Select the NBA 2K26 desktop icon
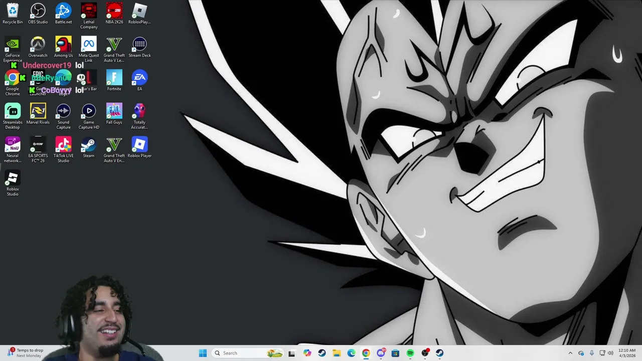 pos(114,14)
